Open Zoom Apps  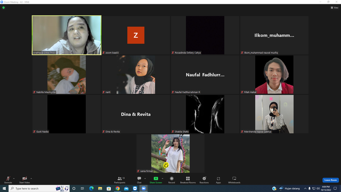218,180
